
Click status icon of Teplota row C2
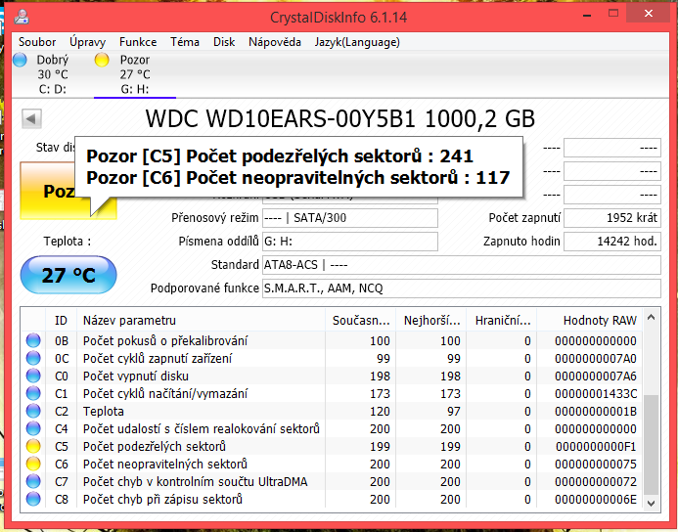coord(33,411)
